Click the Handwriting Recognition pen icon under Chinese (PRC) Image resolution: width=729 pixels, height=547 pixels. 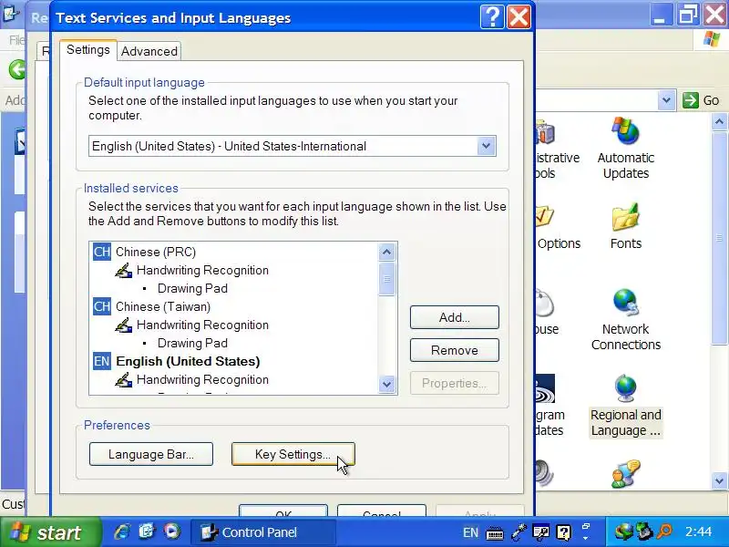pos(123,270)
